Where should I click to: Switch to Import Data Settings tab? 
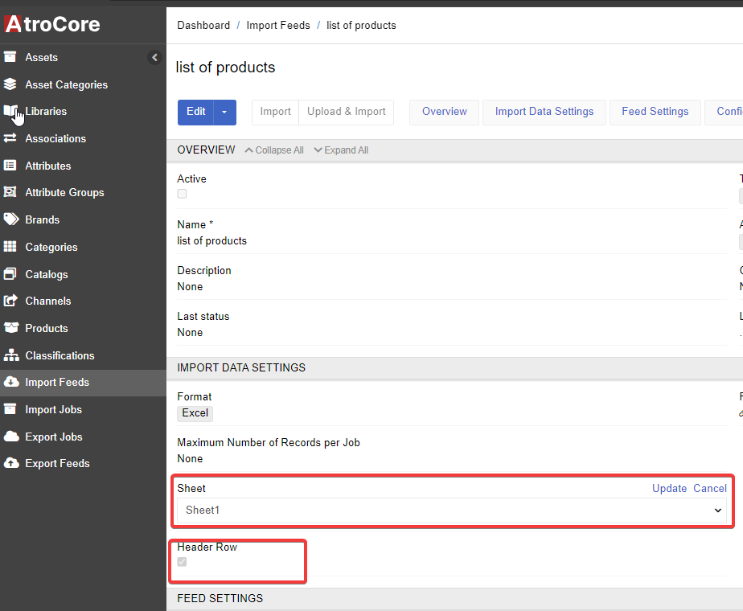pyautogui.click(x=544, y=112)
